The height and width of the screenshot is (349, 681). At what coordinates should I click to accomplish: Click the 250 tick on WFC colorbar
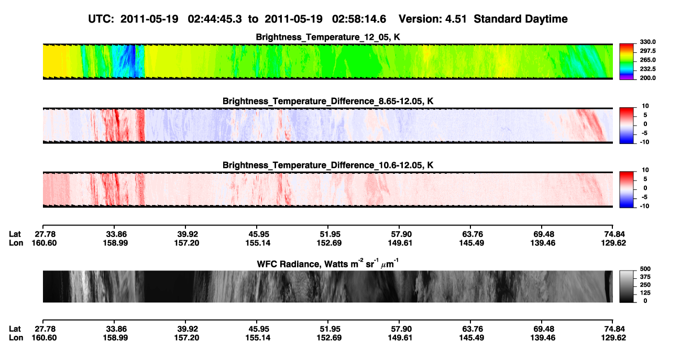pyautogui.click(x=645, y=284)
